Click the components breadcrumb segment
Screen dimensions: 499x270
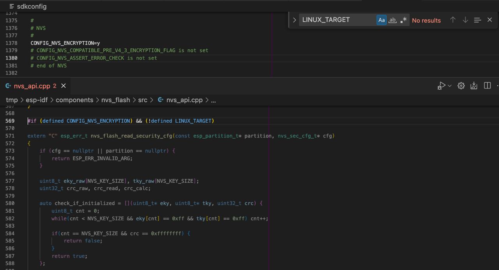(74, 100)
